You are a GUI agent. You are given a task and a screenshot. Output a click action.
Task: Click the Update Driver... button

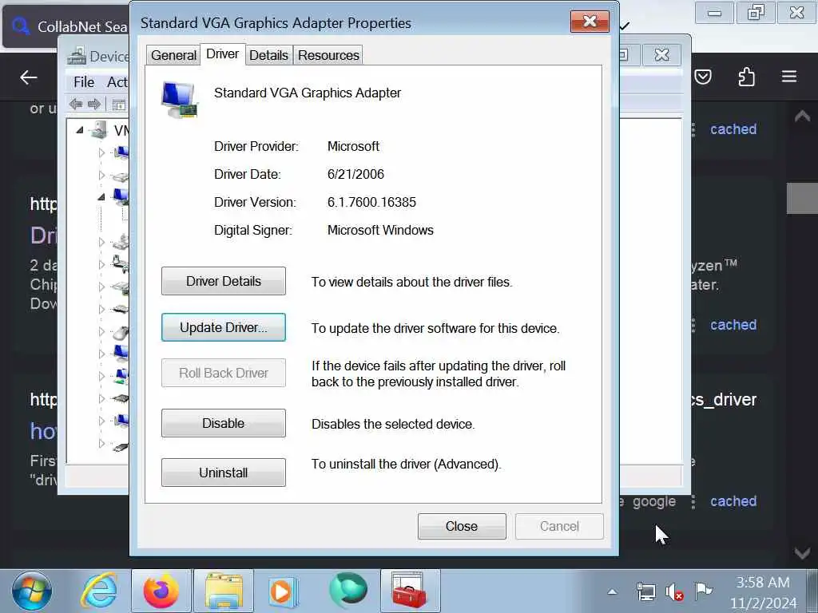coord(224,327)
